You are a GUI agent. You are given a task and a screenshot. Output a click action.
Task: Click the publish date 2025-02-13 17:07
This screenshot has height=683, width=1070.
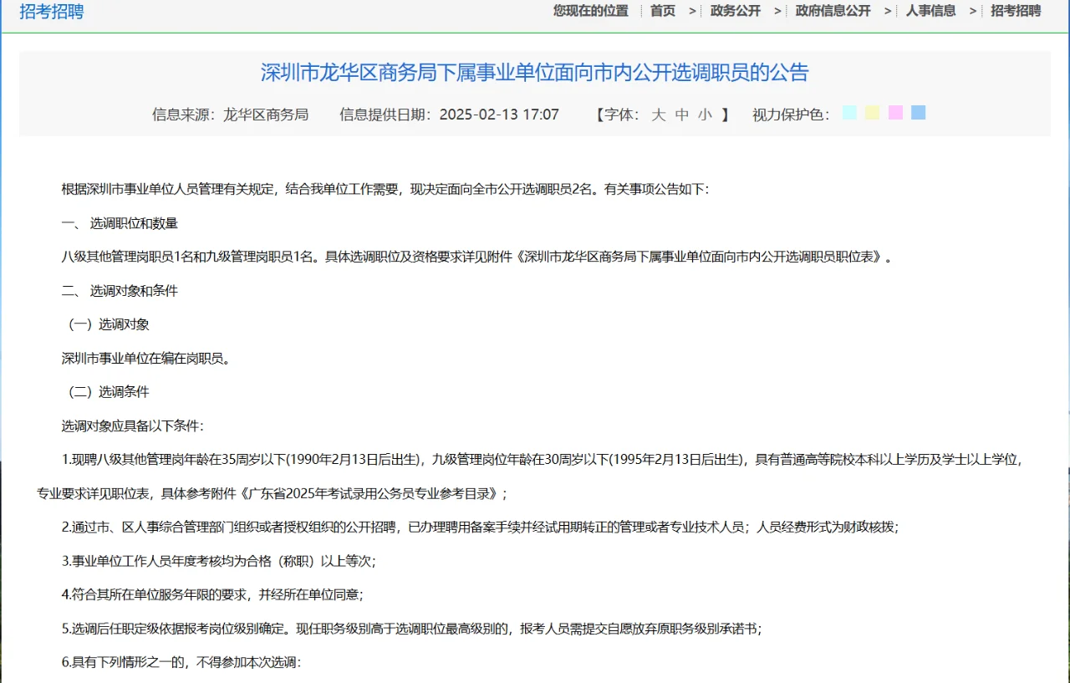pos(497,114)
